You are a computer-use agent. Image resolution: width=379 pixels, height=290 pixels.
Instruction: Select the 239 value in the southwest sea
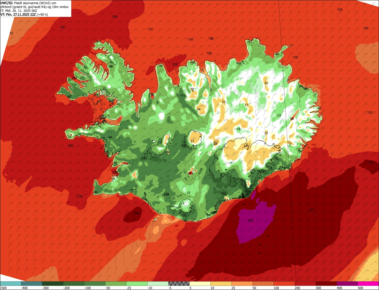80,196
